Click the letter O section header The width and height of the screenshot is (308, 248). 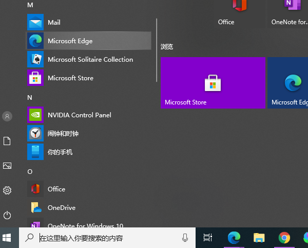30,171
